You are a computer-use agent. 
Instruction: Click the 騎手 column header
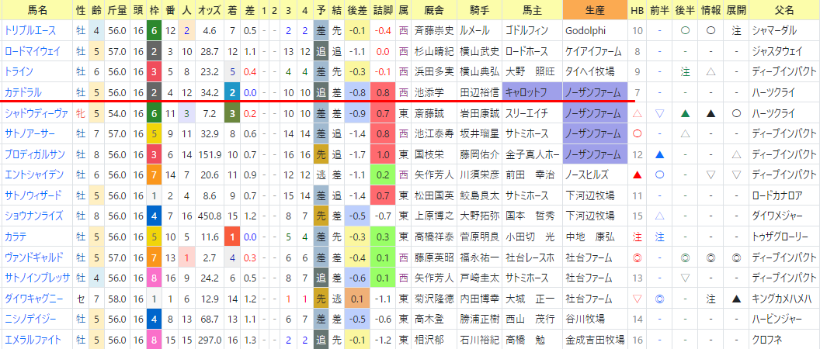pos(479,10)
